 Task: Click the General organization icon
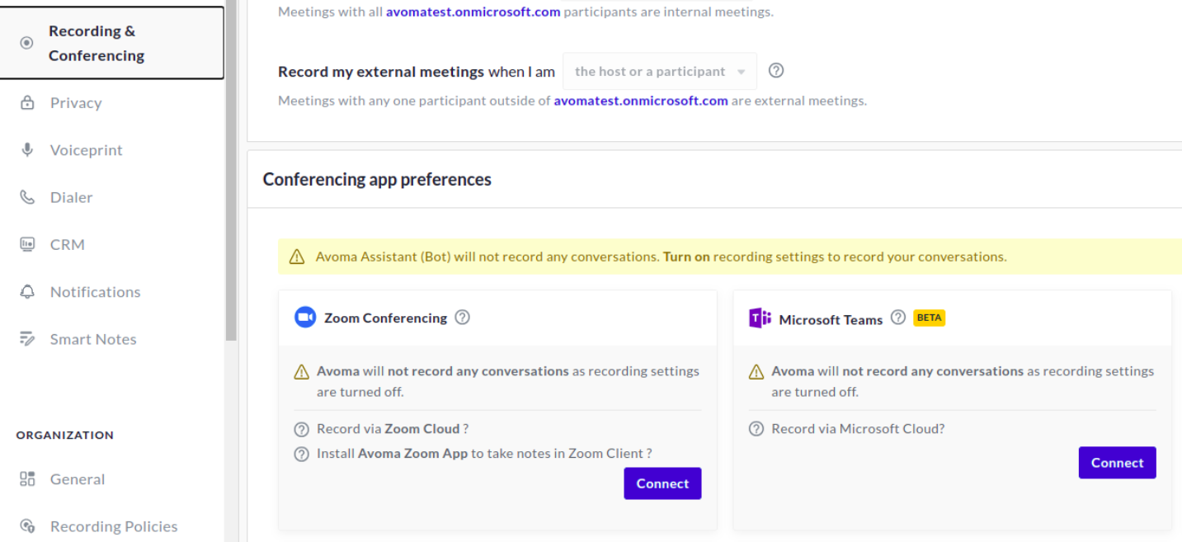[27, 479]
